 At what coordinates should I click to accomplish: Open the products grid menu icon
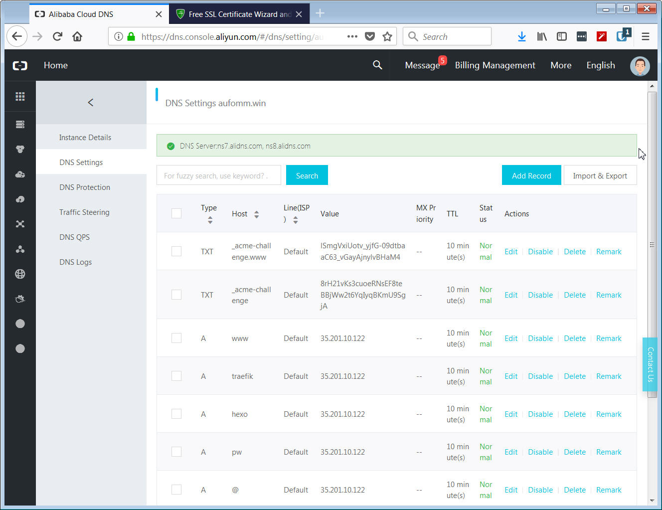(20, 97)
